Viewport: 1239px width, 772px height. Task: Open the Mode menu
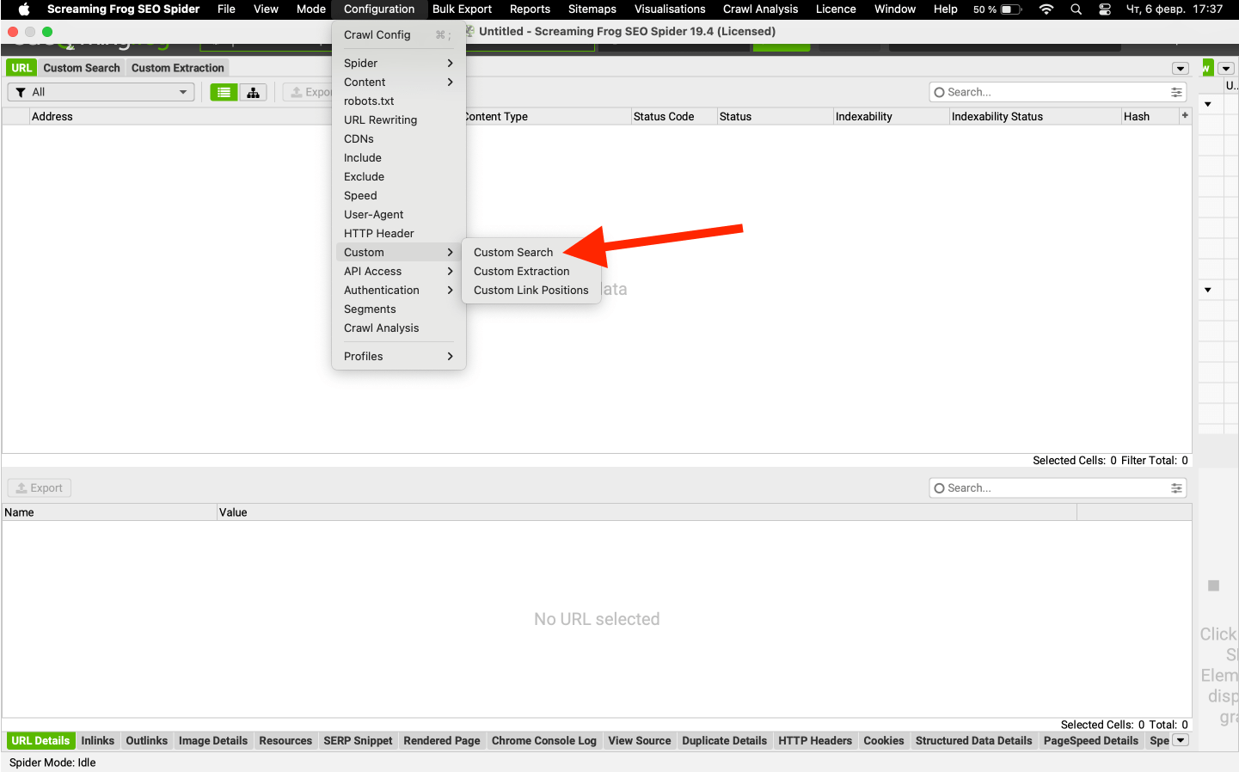(x=311, y=9)
